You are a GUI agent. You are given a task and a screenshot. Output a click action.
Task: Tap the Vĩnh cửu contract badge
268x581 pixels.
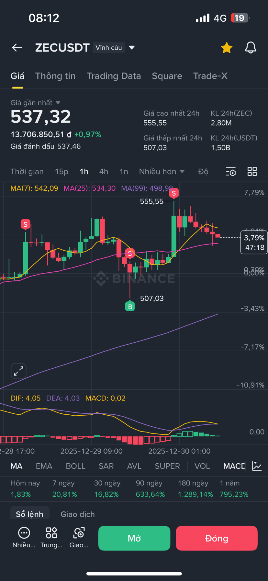109,48
